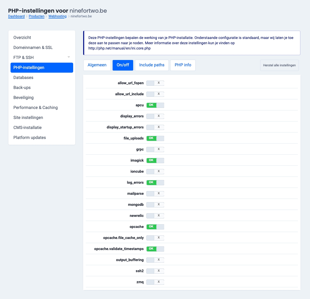Click Herstel alle instellingen button
The width and height of the screenshot is (310, 299).
(x=279, y=65)
